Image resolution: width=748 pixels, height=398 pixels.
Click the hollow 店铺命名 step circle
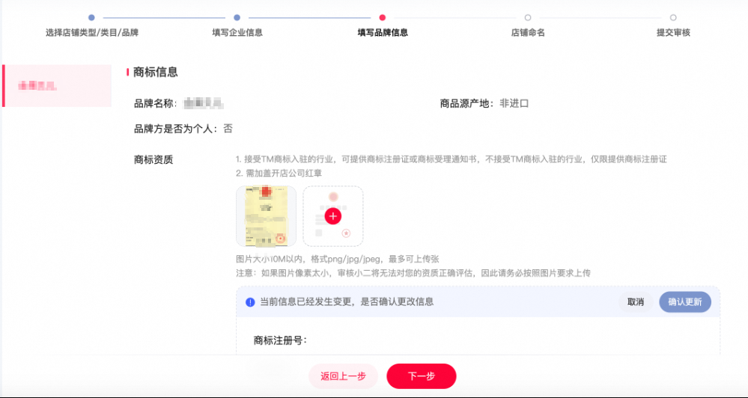[x=528, y=17]
